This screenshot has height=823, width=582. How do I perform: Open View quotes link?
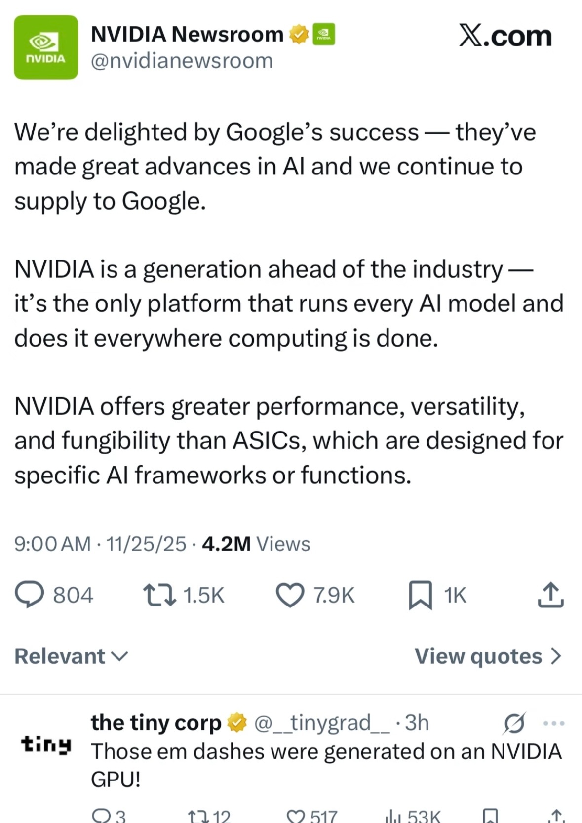pyautogui.click(x=478, y=656)
